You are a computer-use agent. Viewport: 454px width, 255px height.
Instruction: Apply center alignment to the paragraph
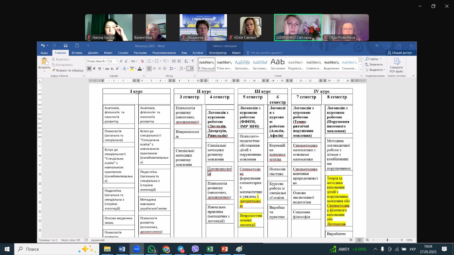pos(154,69)
